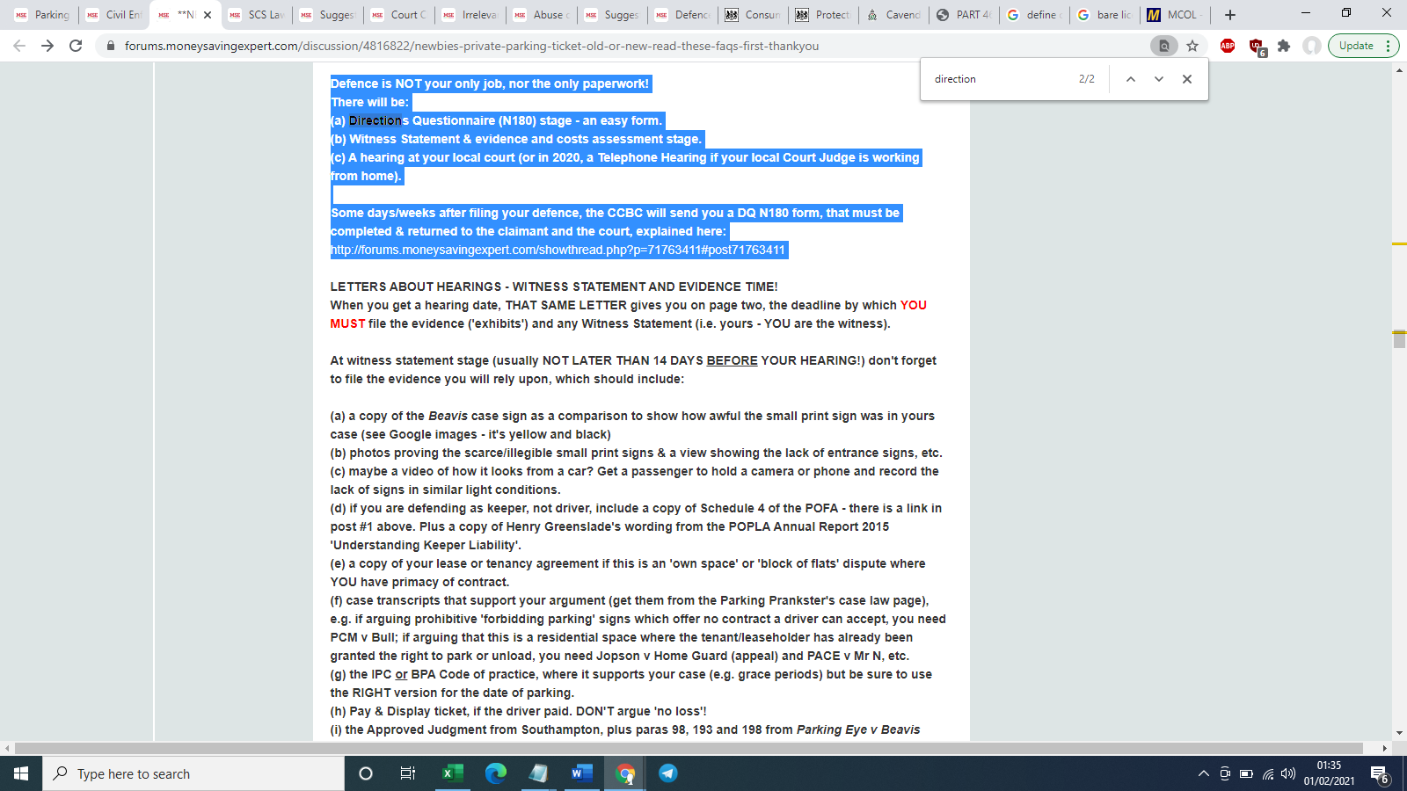
Task: Switch to the PART 46 tab
Action: (x=965, y=15)
